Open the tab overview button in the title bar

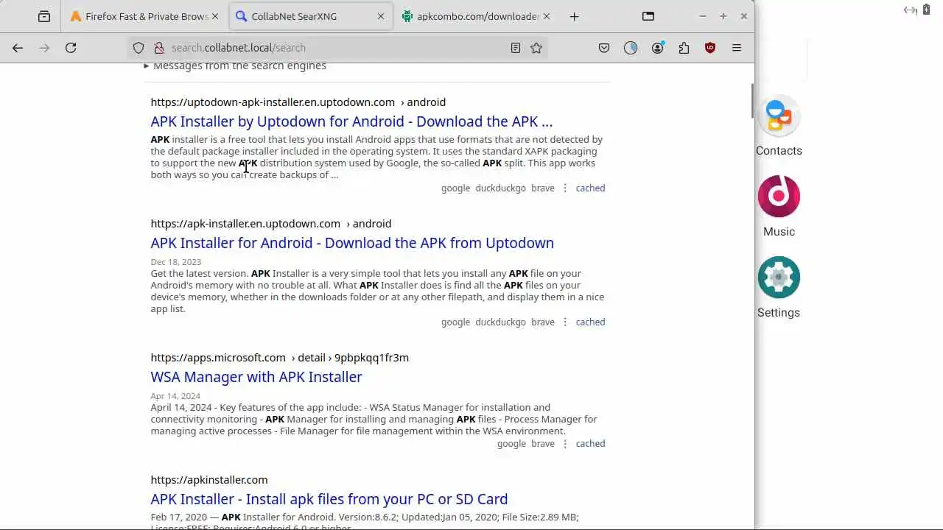(x=648, y=16)
